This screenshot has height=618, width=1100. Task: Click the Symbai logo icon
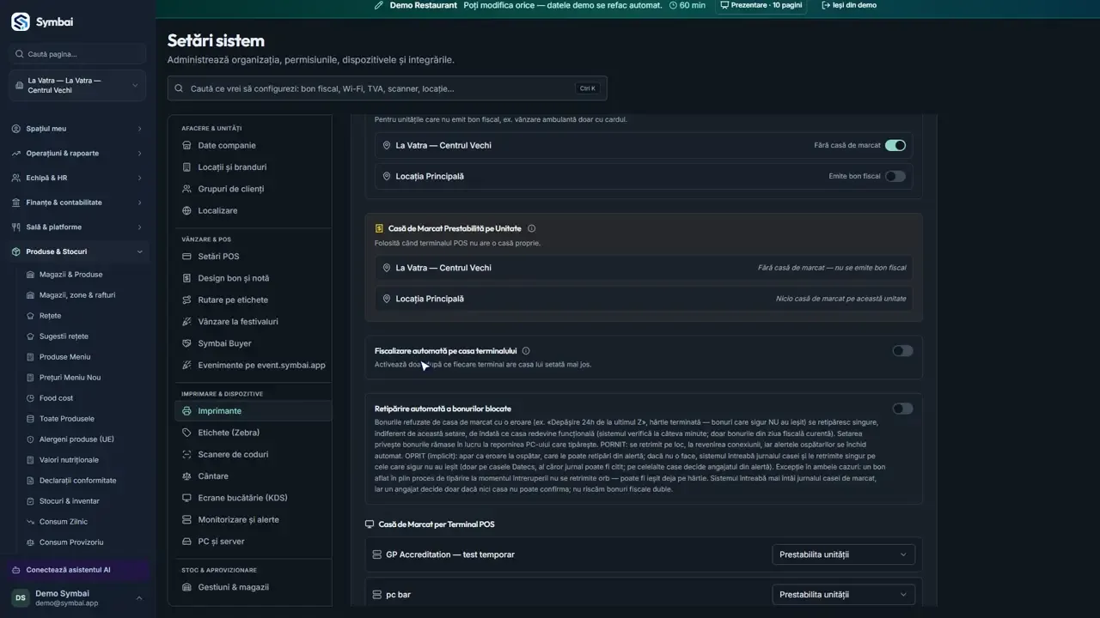click(20, 22)
